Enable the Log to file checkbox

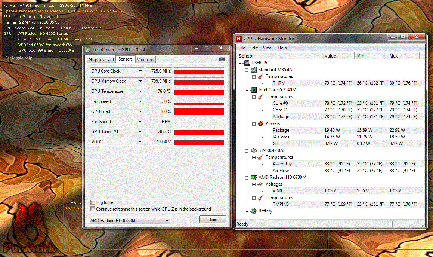(x=93, y=202)
